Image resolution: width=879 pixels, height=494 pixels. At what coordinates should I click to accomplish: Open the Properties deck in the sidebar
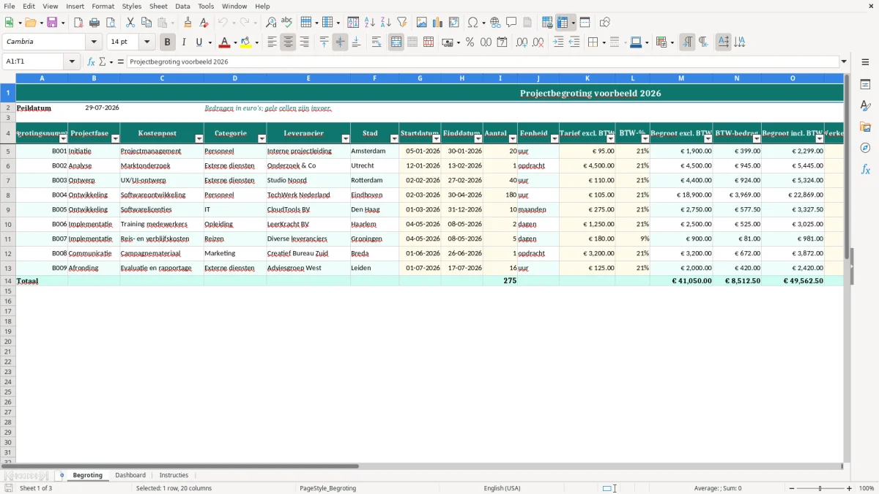pyautogui.click(x=865, y=85)
